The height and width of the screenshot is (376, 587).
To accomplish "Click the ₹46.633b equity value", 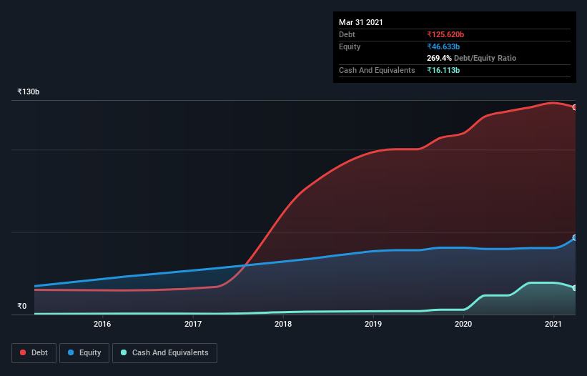I will (443, 46).
